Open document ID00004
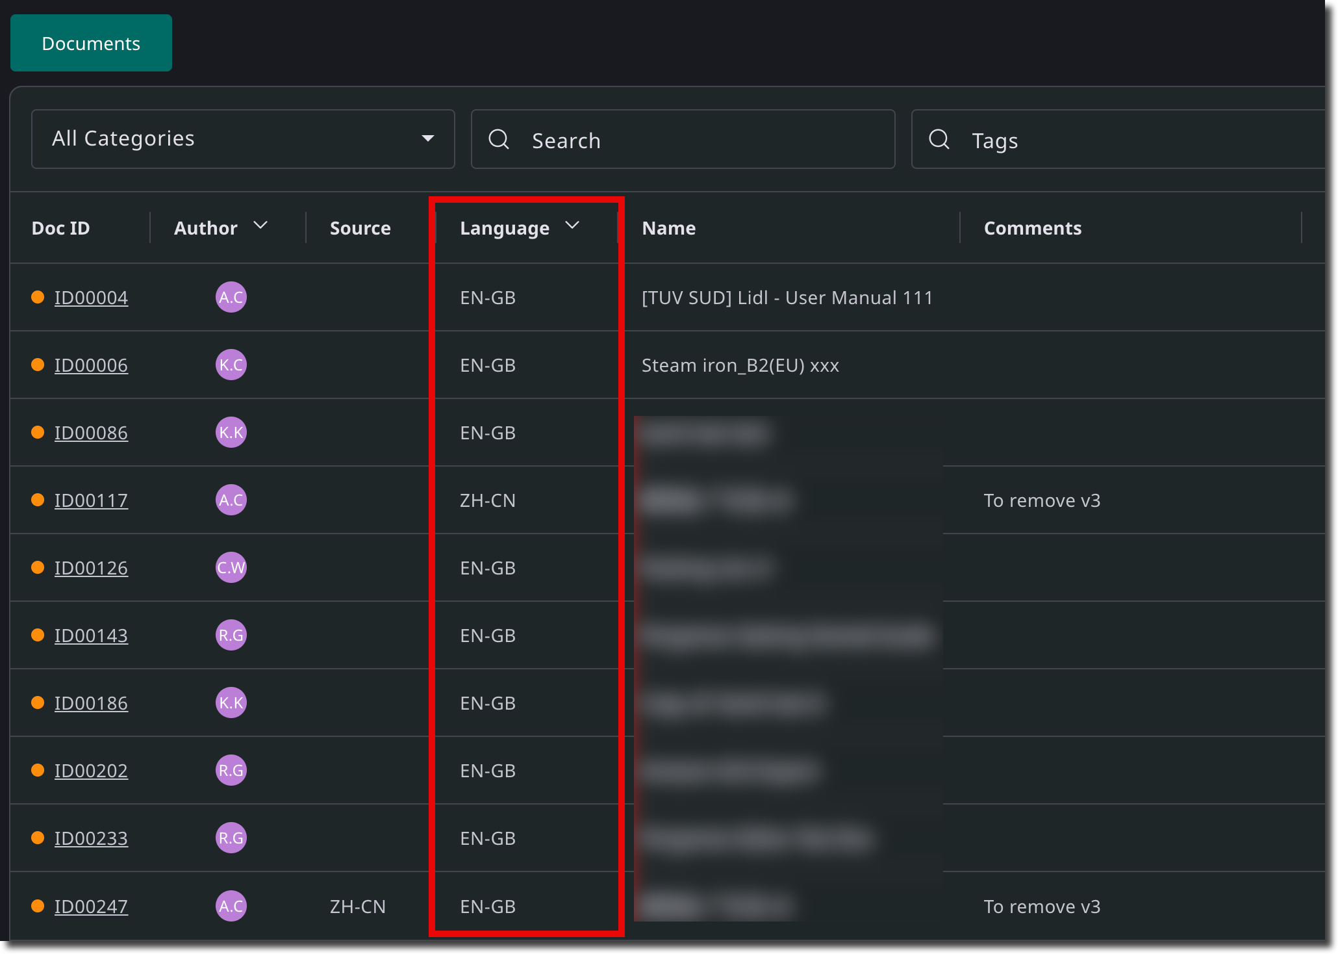The width and height of the screenshot is (1338, 954). pyautogui.click(x=91, y=298)
